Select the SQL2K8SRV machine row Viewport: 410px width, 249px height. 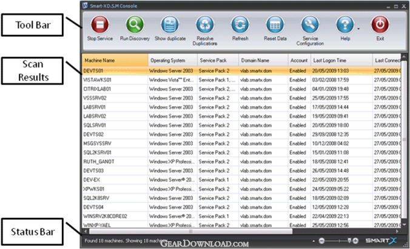coord(241,198)
